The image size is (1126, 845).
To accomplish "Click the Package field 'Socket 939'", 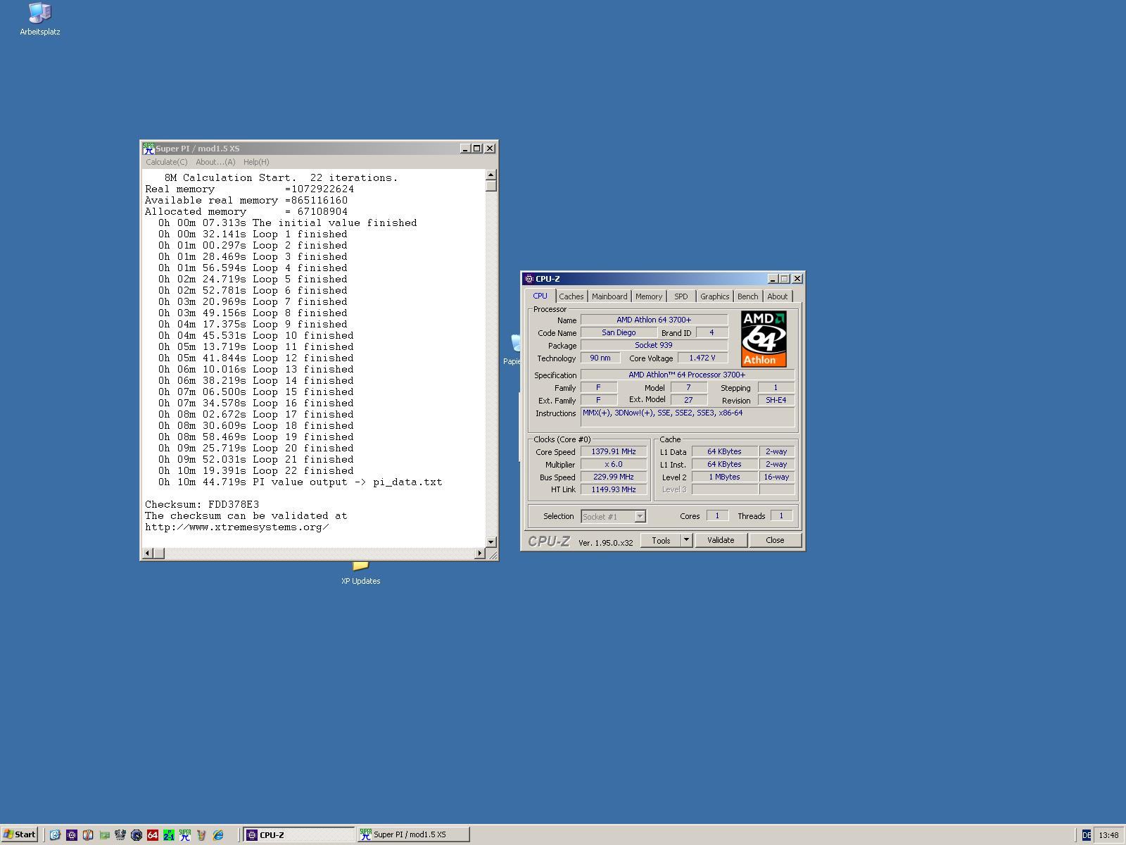I will click(x=654, y=345).
